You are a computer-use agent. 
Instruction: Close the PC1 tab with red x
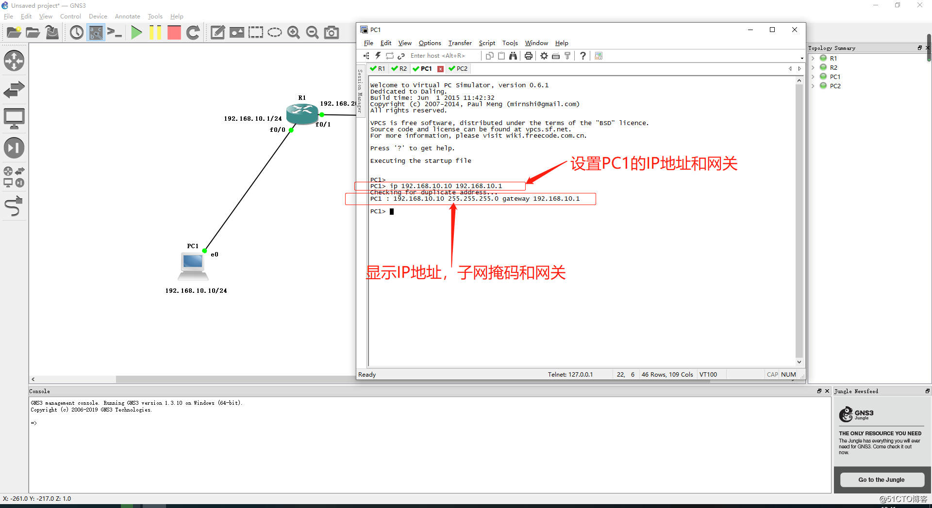tap(440, 69)
